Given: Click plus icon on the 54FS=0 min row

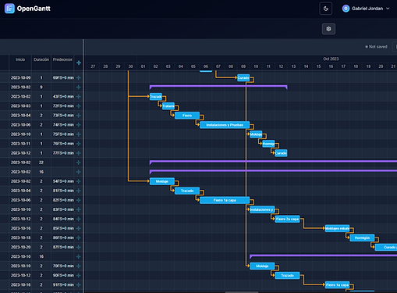Looking at the screenshot, I should 79,181.
